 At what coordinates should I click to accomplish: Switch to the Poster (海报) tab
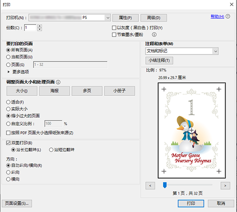(55, 91)
